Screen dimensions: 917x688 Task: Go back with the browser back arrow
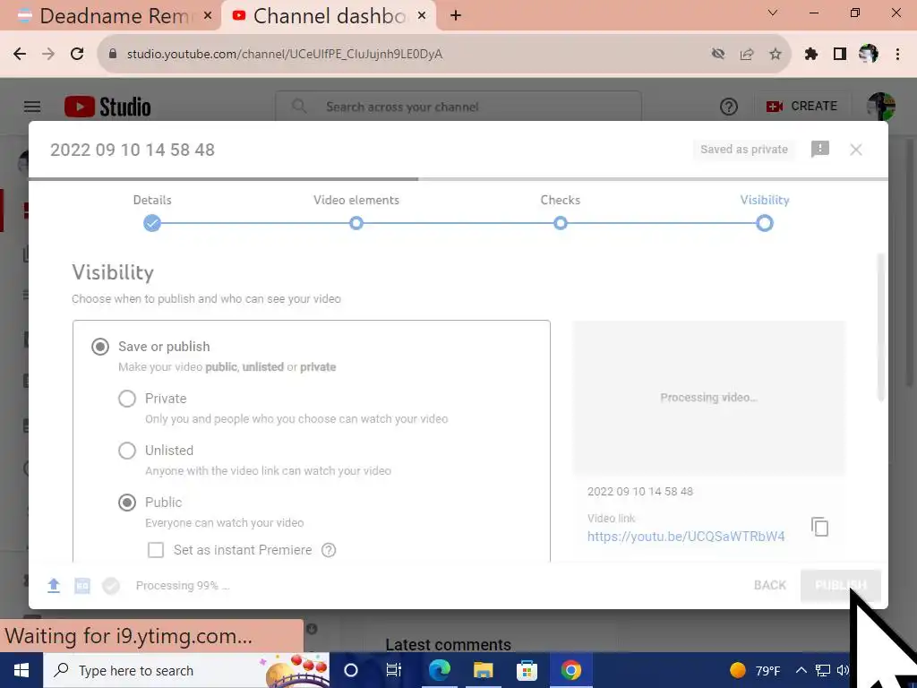tap(20, 54)
